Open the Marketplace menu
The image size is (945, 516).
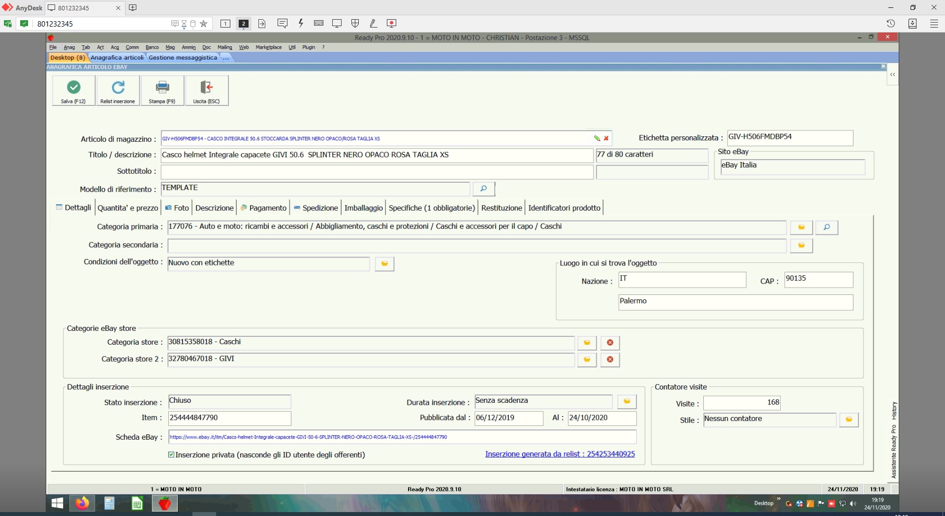click(269, 47)
